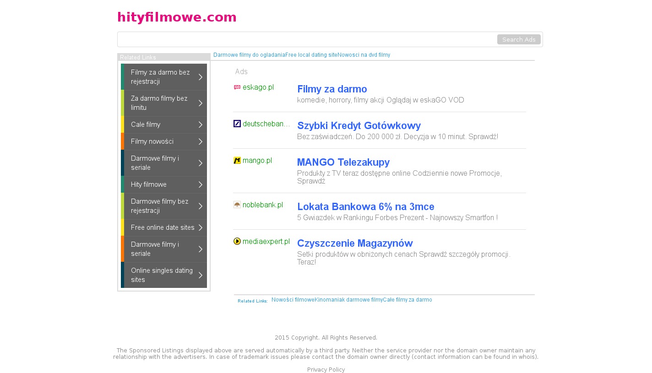Click the chevron beside Free online date sites

point(201,227)
